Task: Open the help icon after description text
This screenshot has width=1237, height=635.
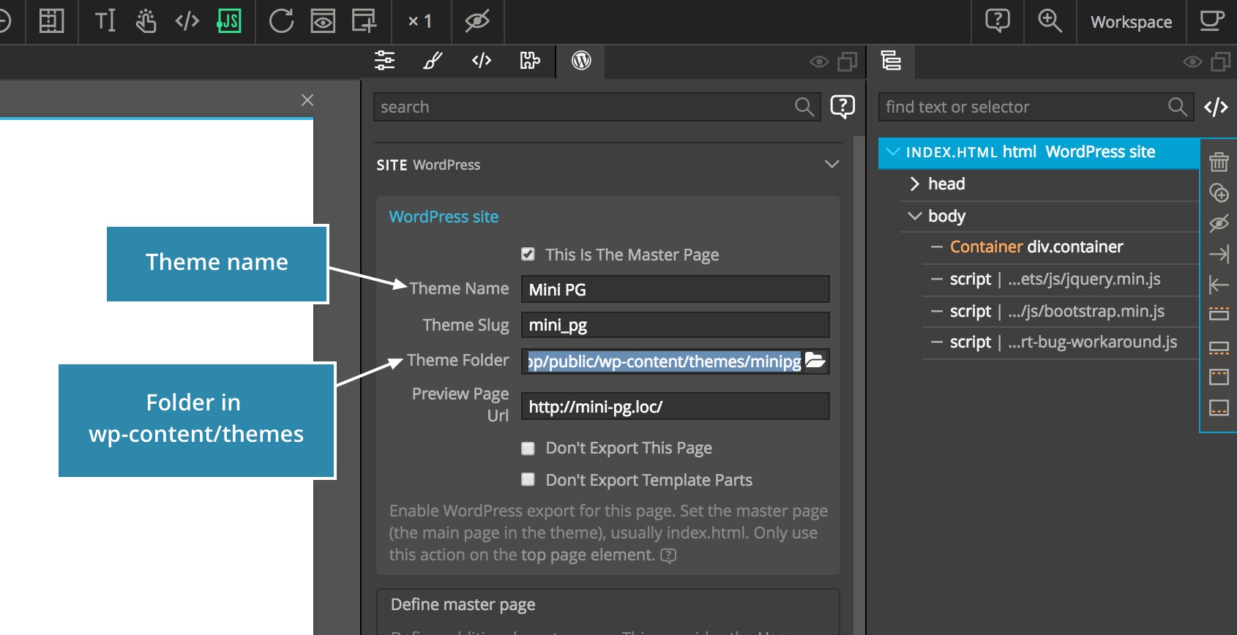Action: (668, 556)
